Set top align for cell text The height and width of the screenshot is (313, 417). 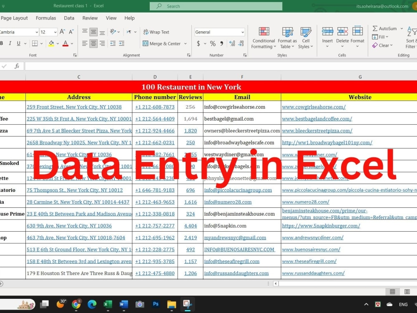85,32
